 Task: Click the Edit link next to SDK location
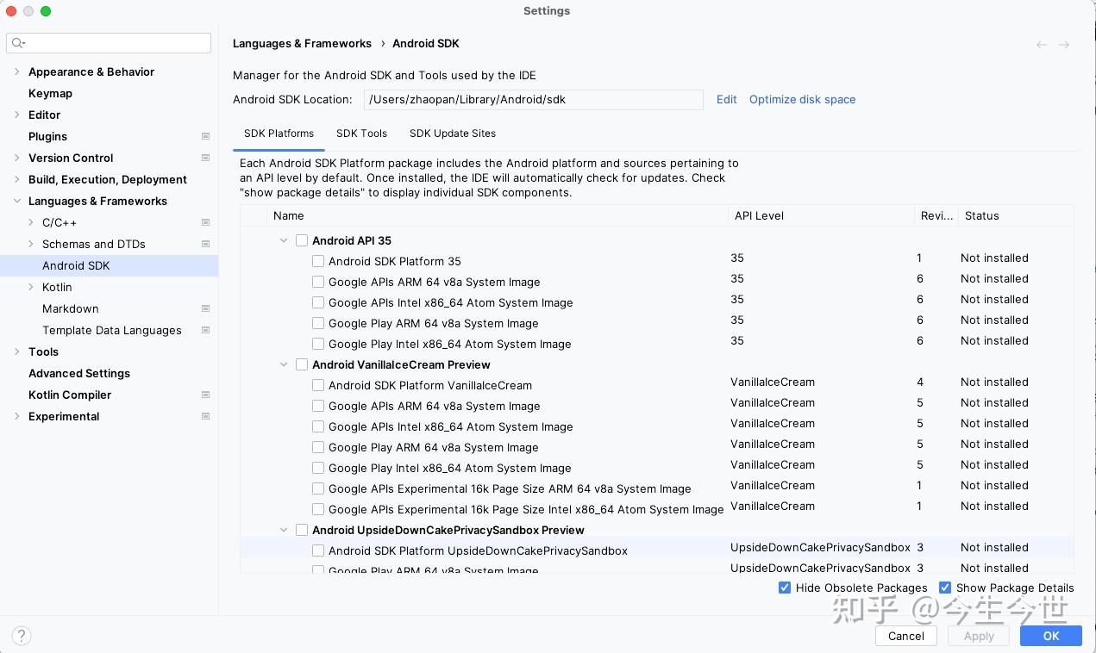(726, 99)
